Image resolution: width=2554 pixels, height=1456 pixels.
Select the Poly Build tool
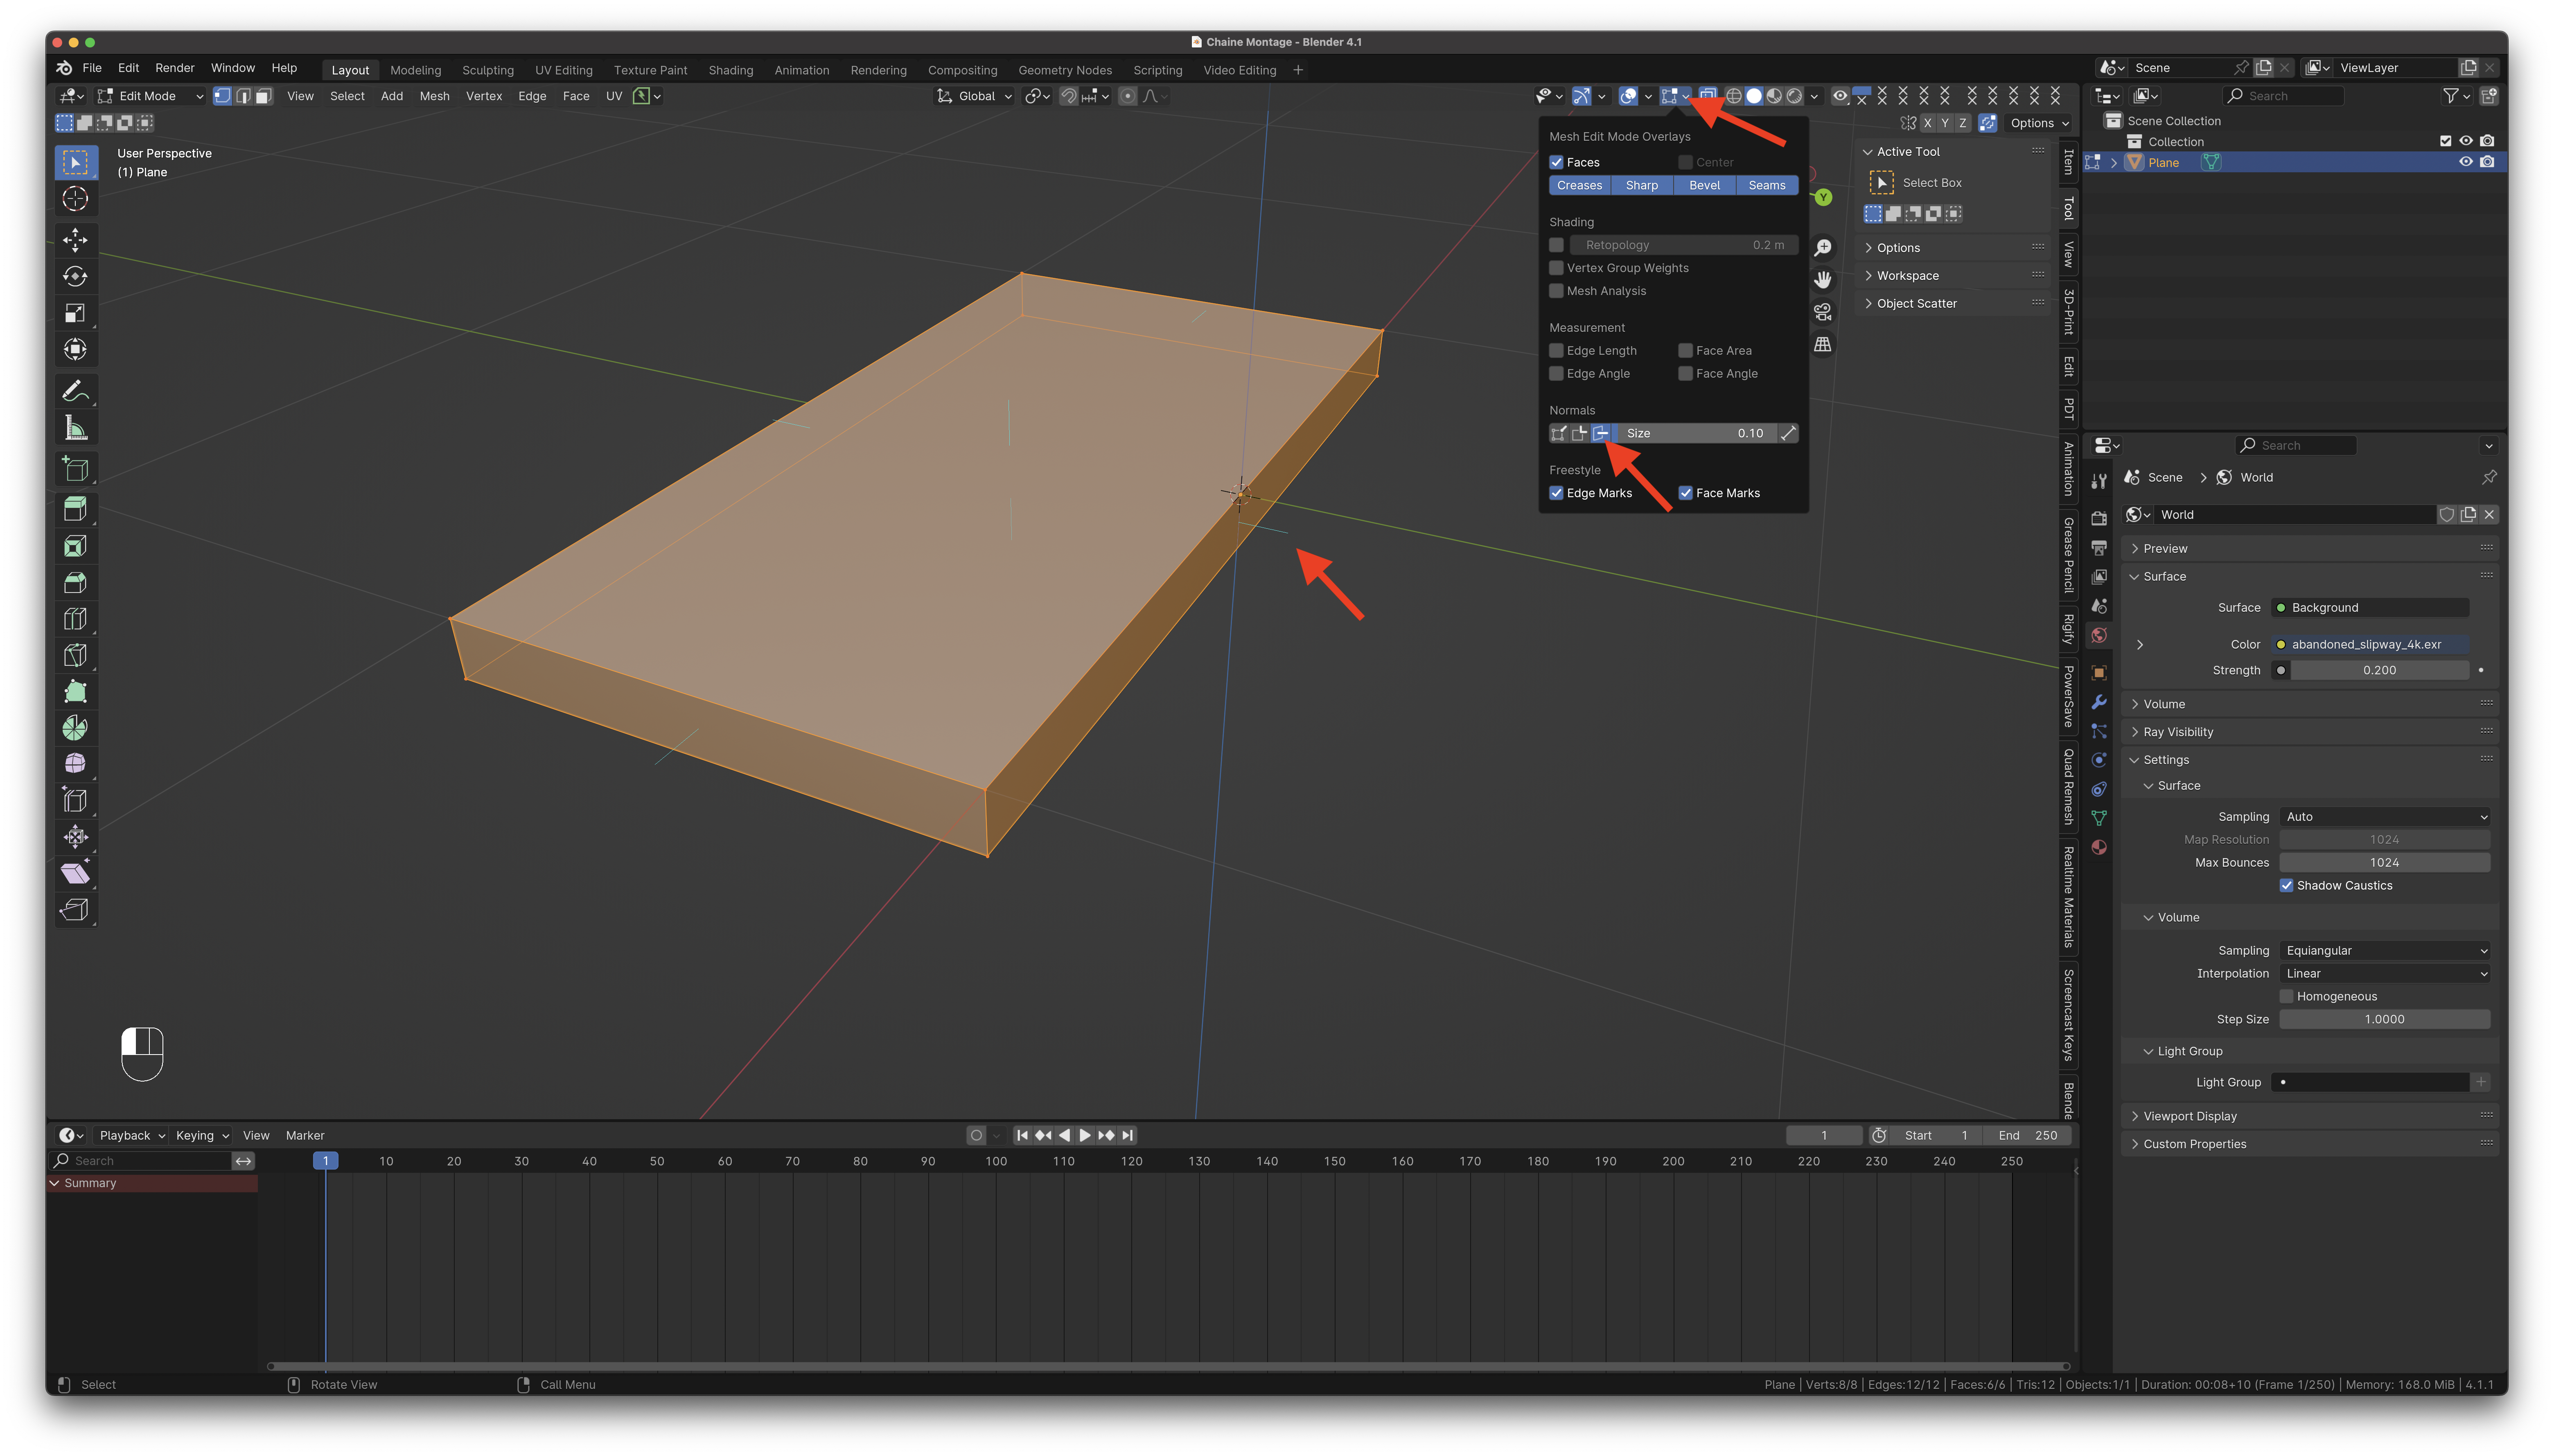75,691
